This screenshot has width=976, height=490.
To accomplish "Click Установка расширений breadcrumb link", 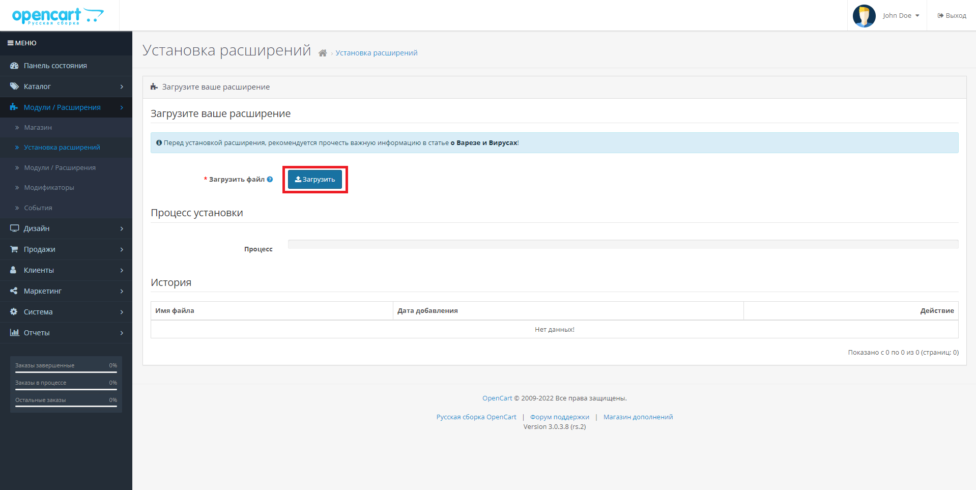I will click(377, 53).
